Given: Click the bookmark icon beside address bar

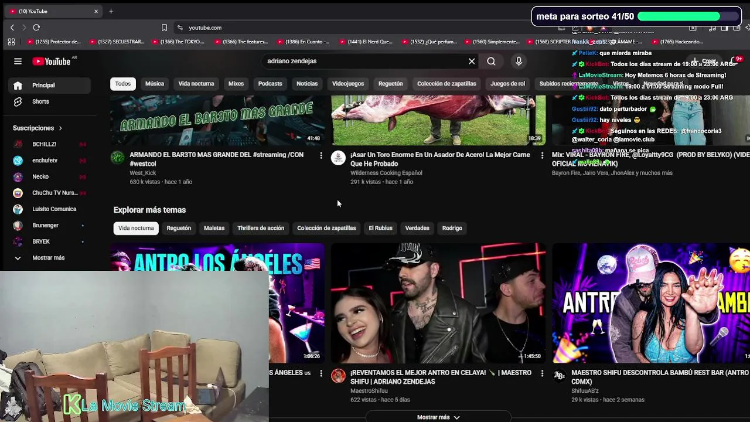Looking at the screenshot, I should click(164, 28).
